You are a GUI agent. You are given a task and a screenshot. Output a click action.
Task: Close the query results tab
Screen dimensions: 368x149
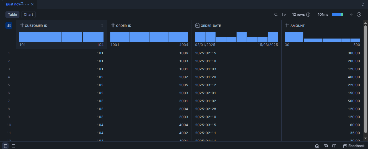click(32, 4)
